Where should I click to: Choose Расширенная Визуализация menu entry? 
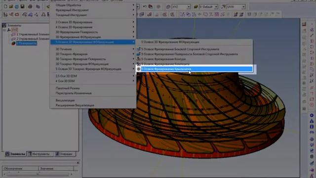(93, 105)
